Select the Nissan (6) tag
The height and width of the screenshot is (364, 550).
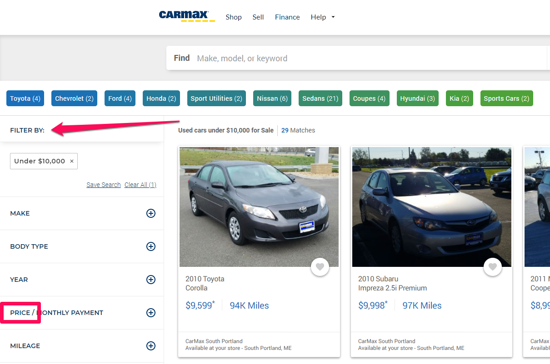(x=272, y=98)
